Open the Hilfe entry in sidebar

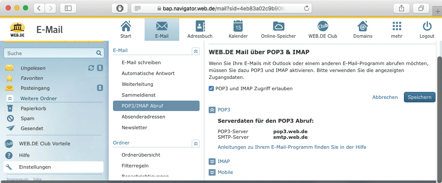(x=24, y=155)
